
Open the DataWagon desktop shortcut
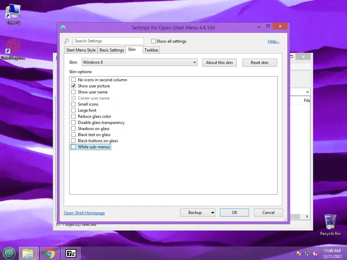13,49
